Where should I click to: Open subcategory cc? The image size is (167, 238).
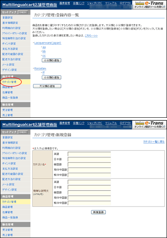[44, 56]
